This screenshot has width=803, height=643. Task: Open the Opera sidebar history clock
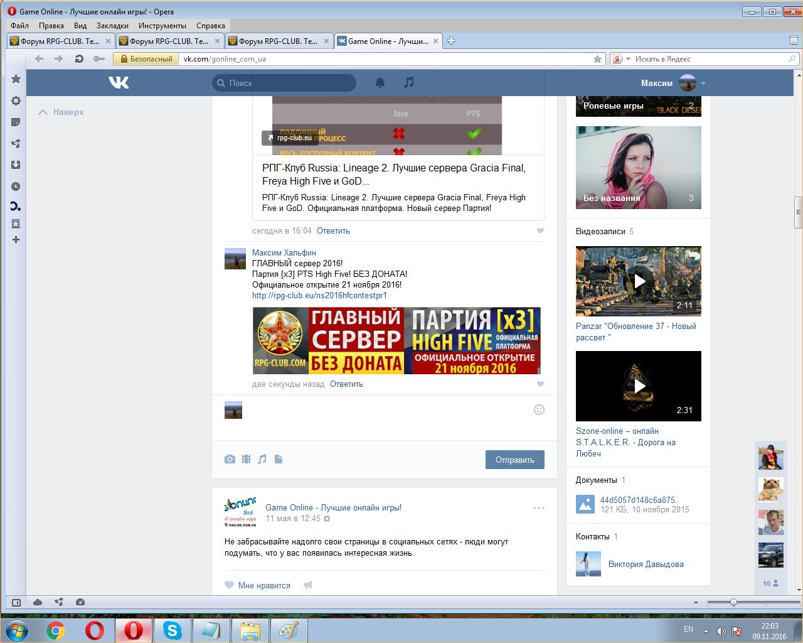pyautogui.click(x=16, y=186)
